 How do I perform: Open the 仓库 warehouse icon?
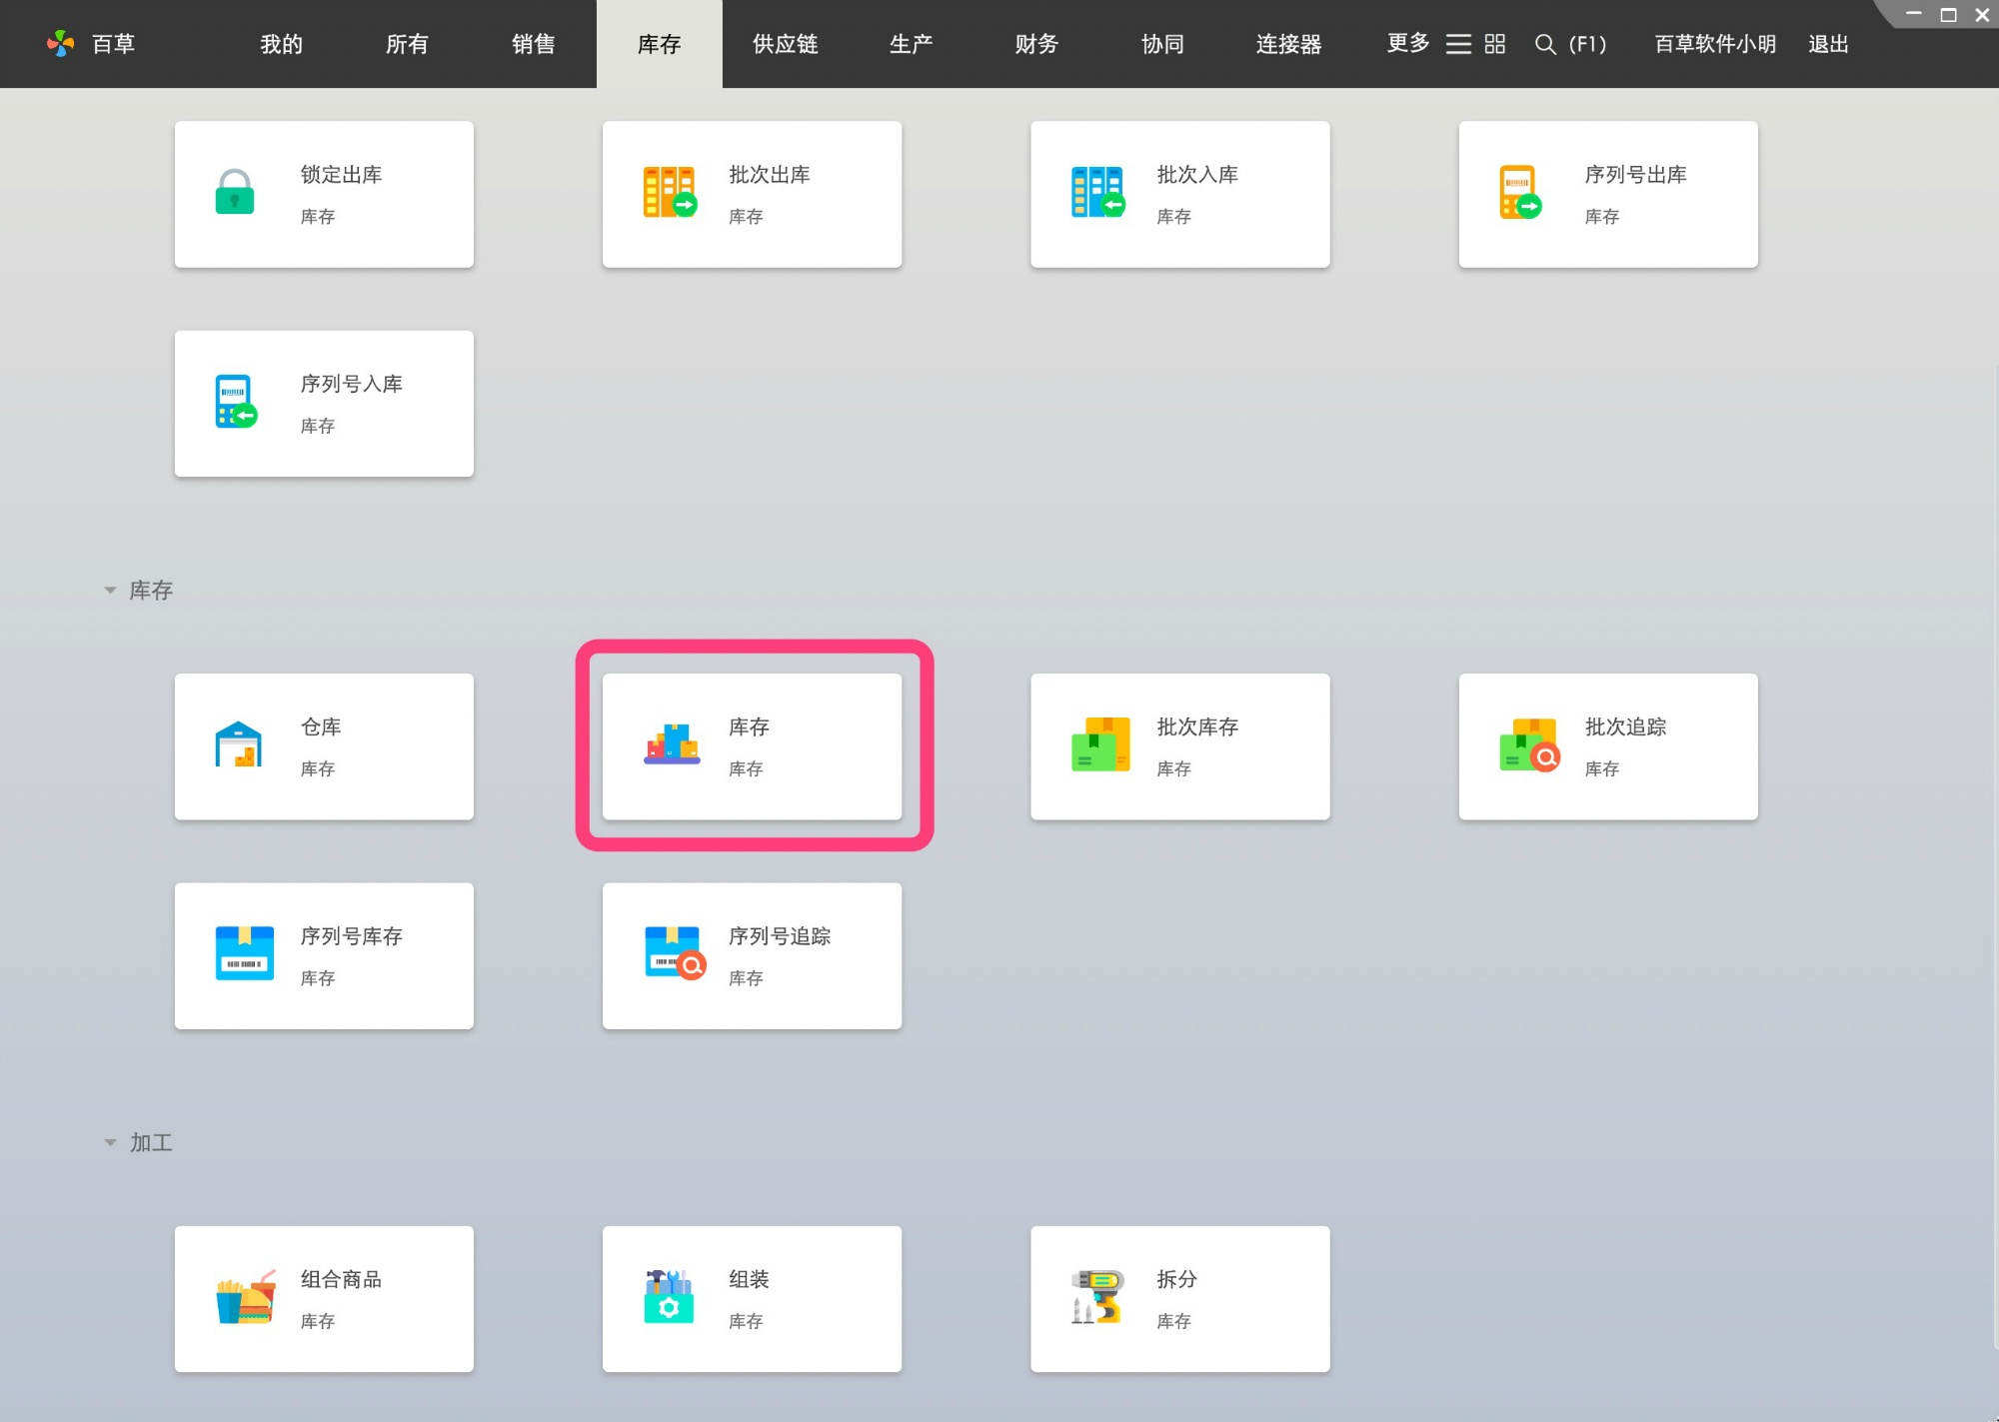(238, 744)
